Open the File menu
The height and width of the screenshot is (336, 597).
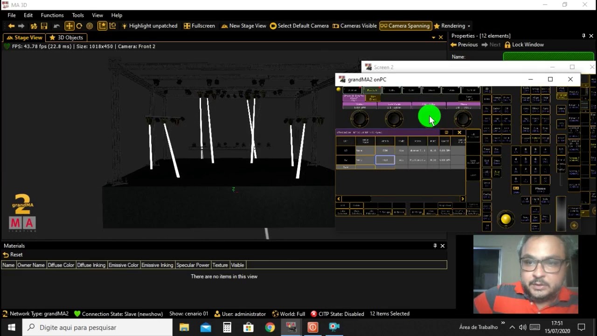pyautogui.click(x=12, y=15)
